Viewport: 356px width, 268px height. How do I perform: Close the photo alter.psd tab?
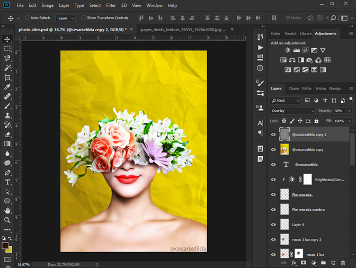pyautogui.click(x=131, y=30)
